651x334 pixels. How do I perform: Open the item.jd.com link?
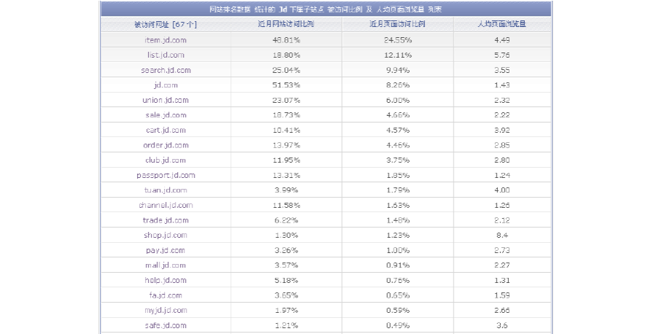click(x=165, y=39)
